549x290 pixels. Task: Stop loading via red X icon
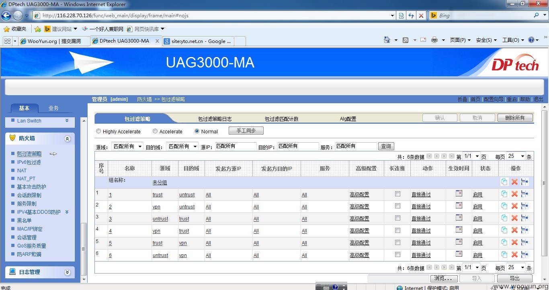[421, 16]
